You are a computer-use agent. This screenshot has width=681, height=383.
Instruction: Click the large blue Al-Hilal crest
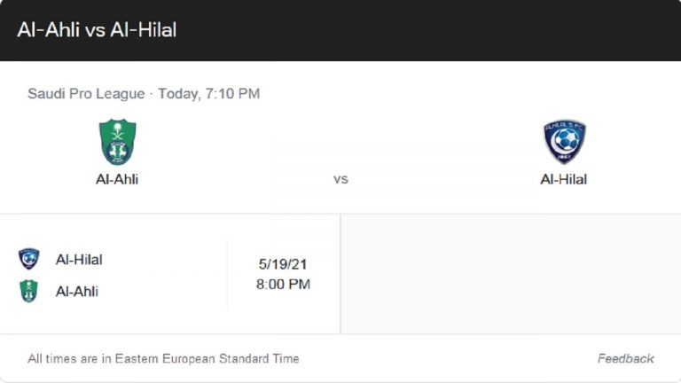[x=565, y=142]
